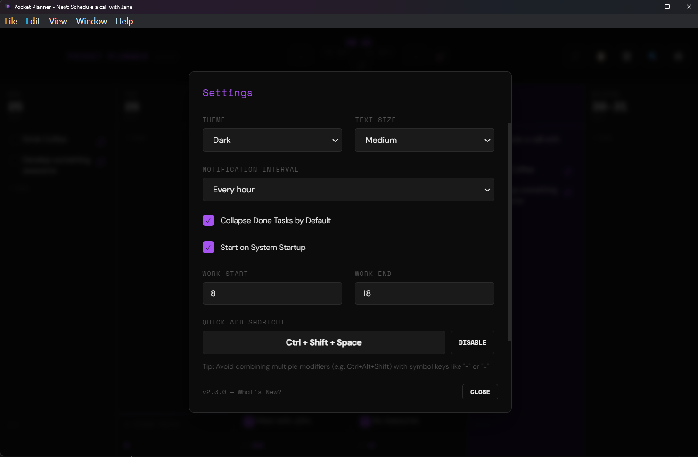Click the Quick Add Shortcut label
Image resolution: width=698 pixels, height=457 pixels.
244,322
